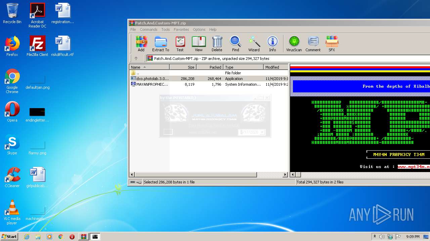This screenshot has width=430, height=241.
Task: Click the SFX toolbar icon
Action: pos(332,44)
